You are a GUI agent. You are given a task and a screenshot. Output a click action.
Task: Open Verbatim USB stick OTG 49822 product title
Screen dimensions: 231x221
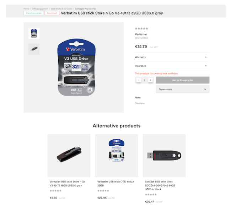coord(116,184)
